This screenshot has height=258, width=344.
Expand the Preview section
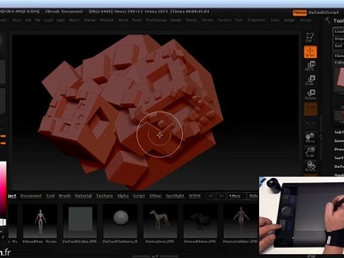pos(339,149)
